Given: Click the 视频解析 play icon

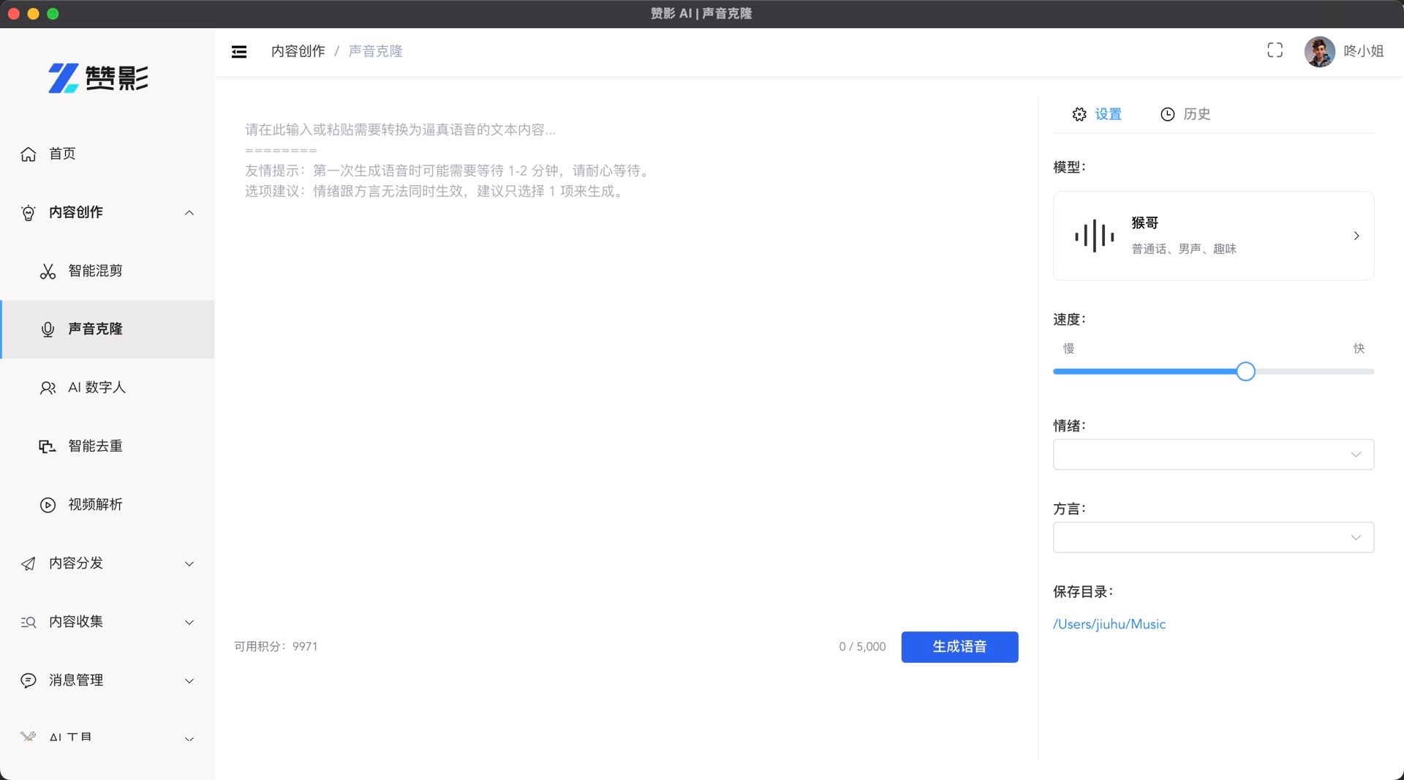Looking at the screenshot, I should coord(48,505).
